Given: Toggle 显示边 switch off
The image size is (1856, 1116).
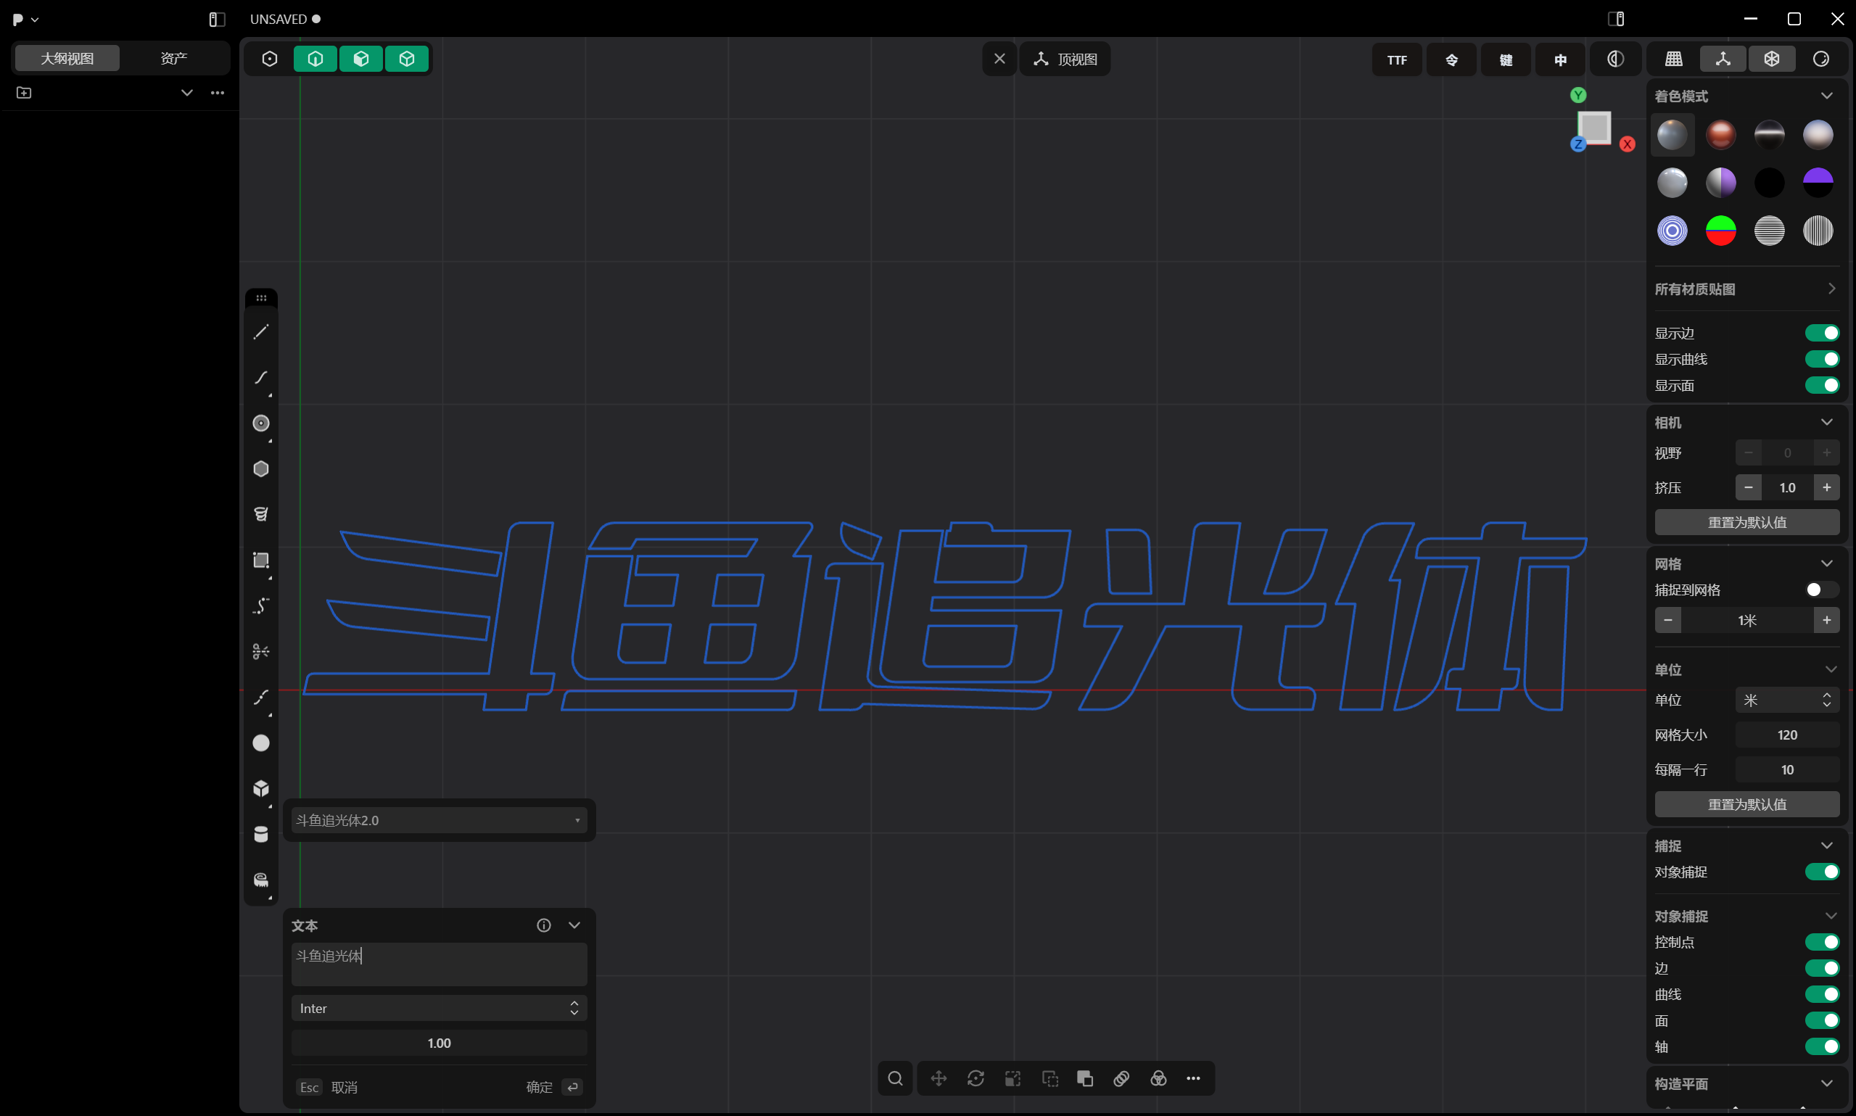Looking at the screenshot, I should coord(1821,333).
